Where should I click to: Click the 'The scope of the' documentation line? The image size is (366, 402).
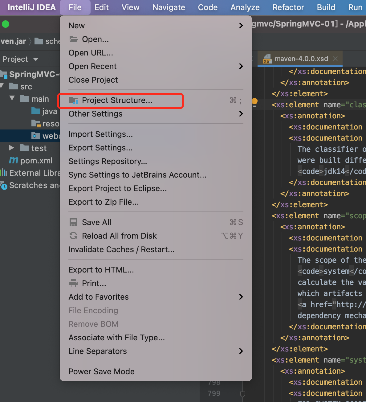(x=331, y=260)
